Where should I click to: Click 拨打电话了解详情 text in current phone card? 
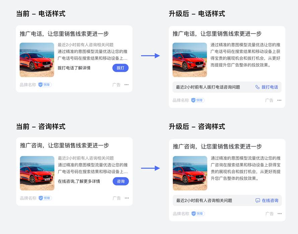pyautogui.click(x=74, y=68)
